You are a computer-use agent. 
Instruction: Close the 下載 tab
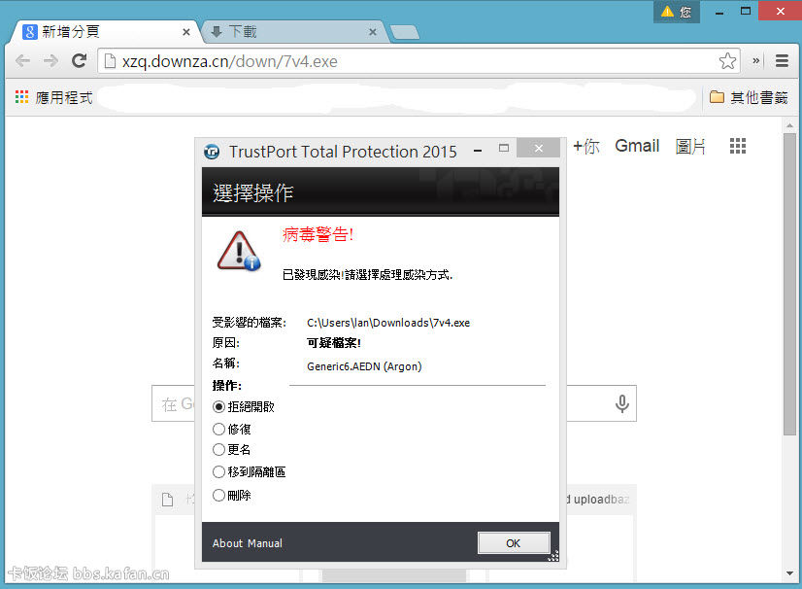373,32
